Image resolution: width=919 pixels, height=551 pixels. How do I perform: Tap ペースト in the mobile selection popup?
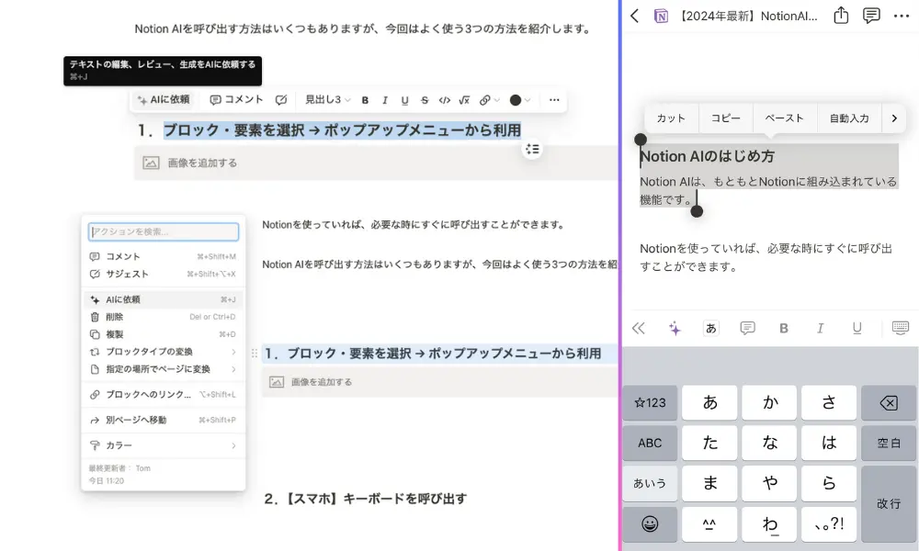784,118
